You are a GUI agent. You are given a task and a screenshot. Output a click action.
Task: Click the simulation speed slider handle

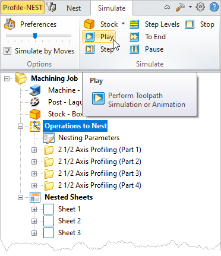tap(35, 36)
